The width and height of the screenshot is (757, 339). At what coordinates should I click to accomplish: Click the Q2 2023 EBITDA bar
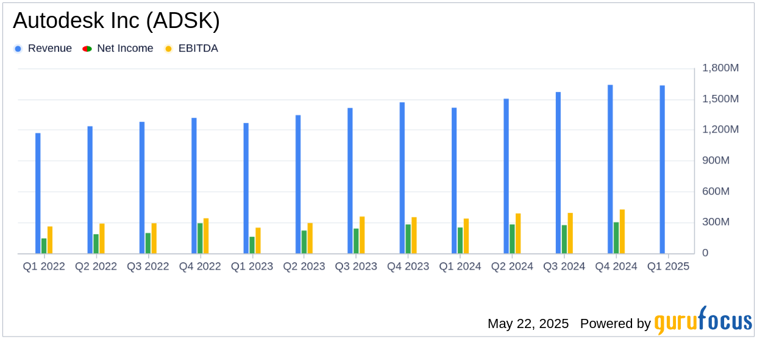point(310,238)
